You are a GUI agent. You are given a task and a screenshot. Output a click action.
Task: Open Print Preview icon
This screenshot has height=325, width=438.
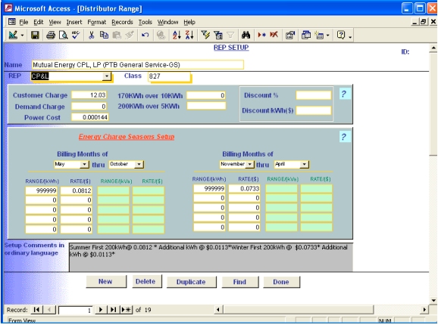[x=63, y=35]
